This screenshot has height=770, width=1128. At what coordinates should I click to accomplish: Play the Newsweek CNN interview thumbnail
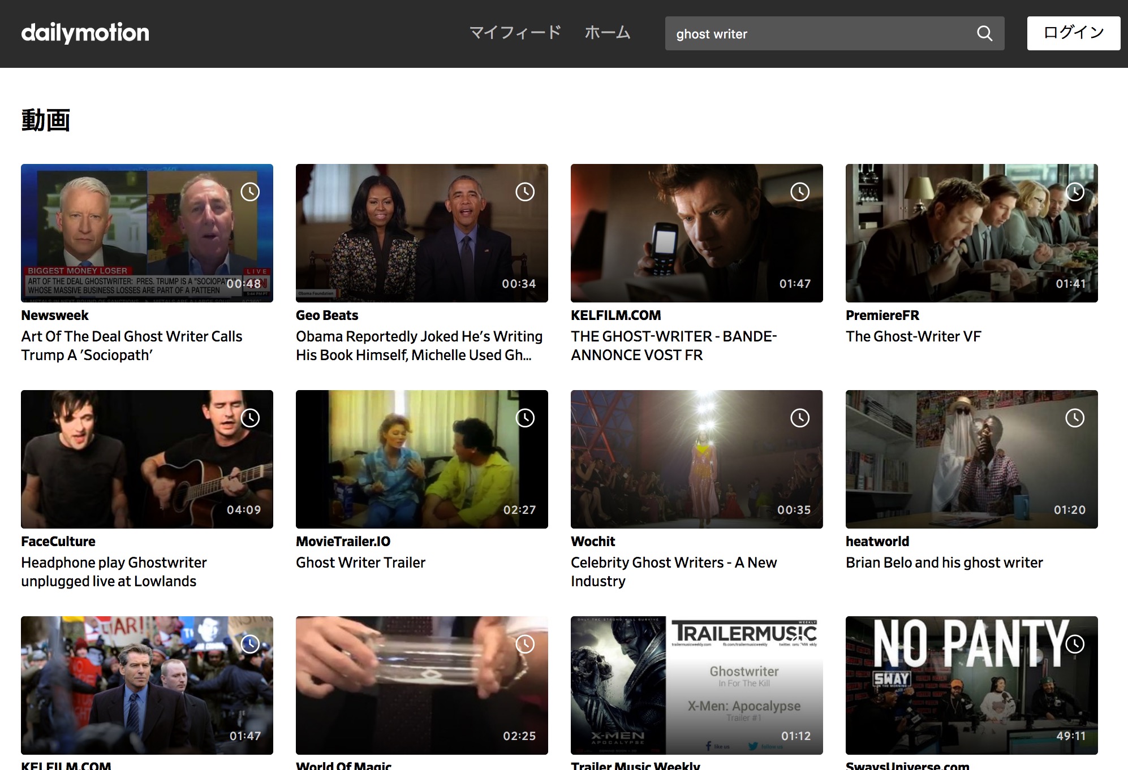pos(147,233)
